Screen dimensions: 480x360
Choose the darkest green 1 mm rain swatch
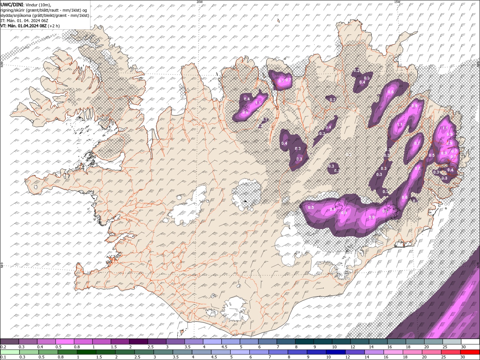click(86, 352)
